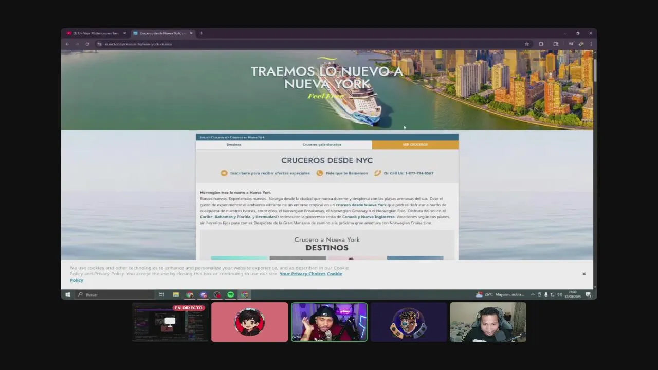Open the site info icon beside the URL
Screen dimensions: 658x370
pos(99,44)
